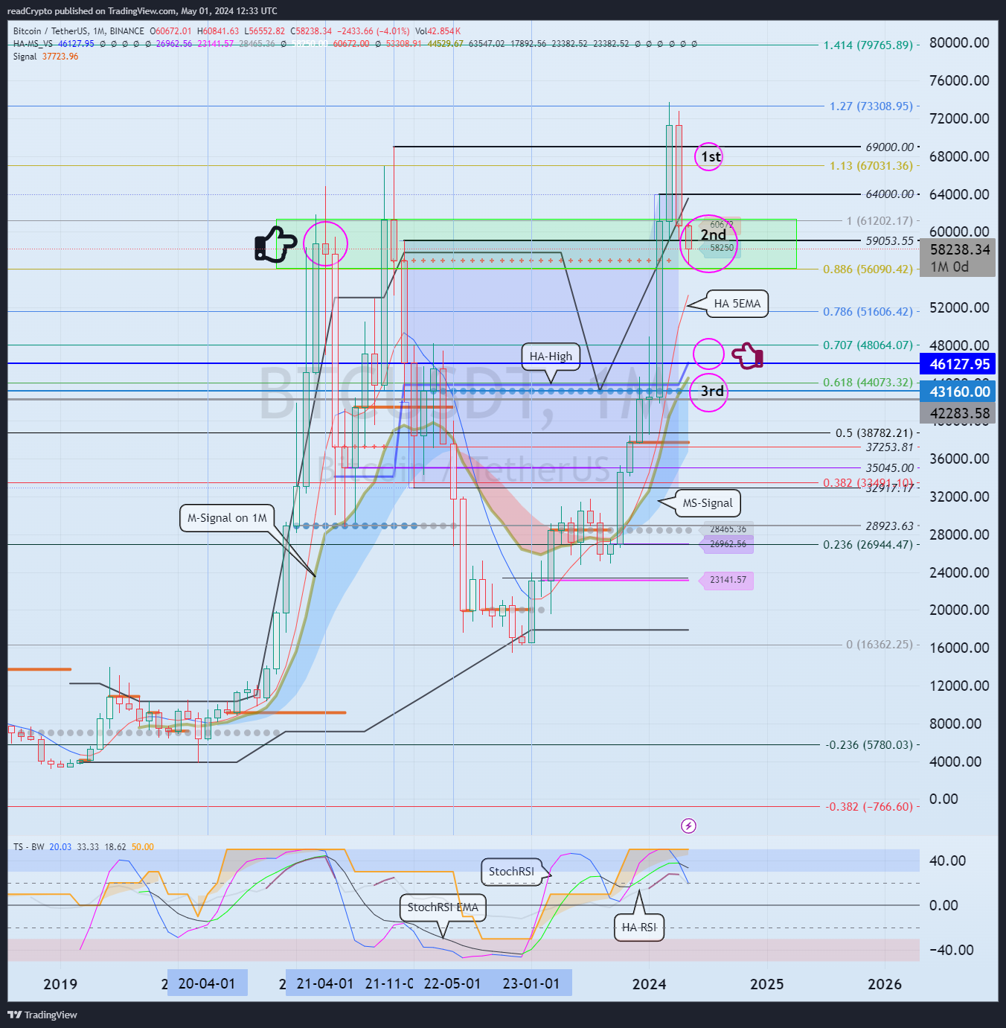Click the TradingView logo at bottom left
This screenshot has width=1006, height=1028.
point(42,1015)
